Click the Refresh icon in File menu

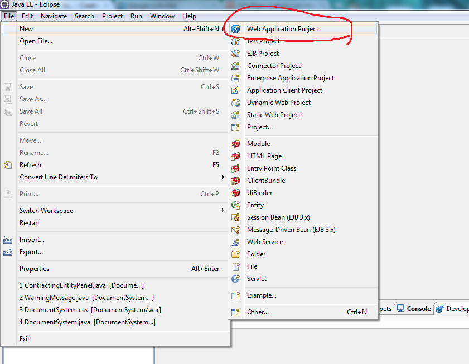(8, 165)
